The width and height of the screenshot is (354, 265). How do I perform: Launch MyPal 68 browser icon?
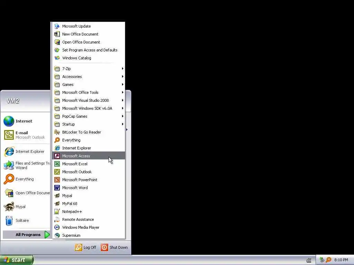click(x=57, y=204)
